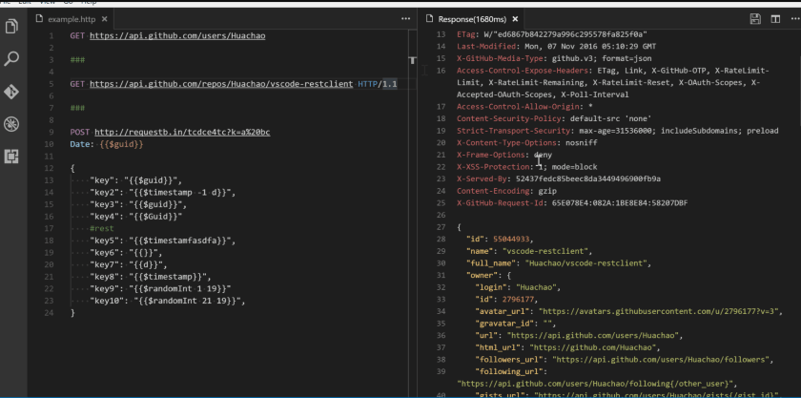Open the Explorer view in the activity bar

(11, 26)
